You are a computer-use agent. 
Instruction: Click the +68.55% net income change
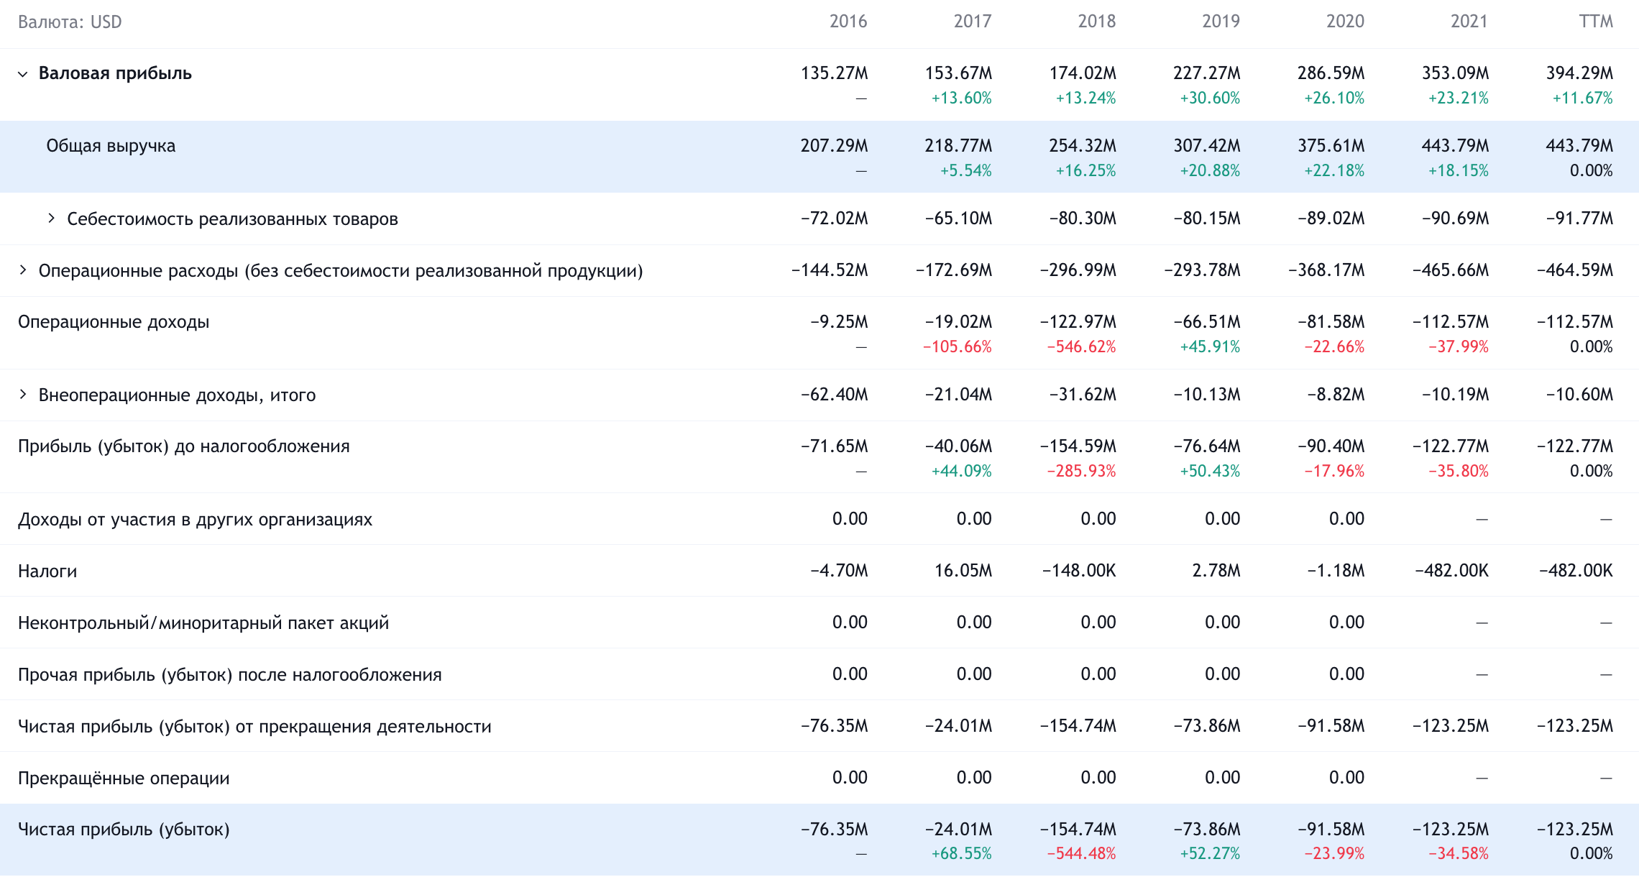click(x=962, y=854)
